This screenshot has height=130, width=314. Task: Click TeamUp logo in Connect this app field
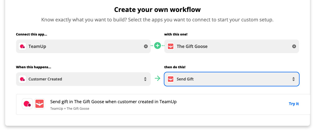tap(22, 46)
